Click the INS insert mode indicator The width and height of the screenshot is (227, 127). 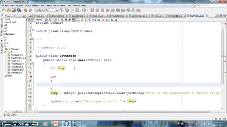pyautogui.click(x=225, y=119)
